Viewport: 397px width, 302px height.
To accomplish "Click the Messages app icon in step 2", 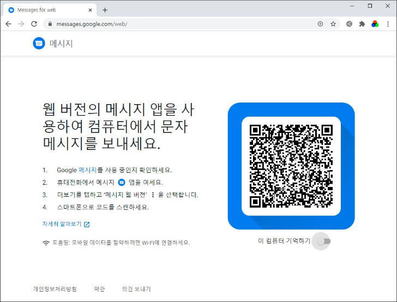I will 122,182.
